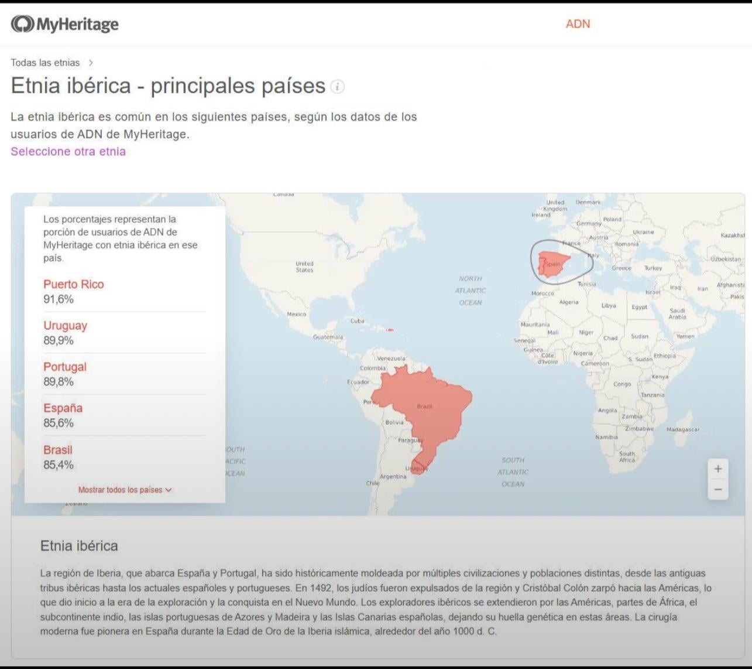Zoom in on the map

(x=718, y=469)
